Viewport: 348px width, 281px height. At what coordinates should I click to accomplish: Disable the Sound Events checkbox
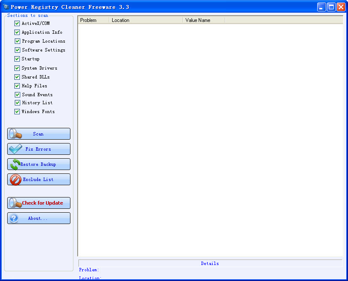pos(17,95)
